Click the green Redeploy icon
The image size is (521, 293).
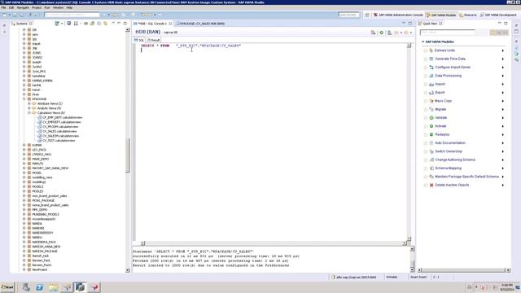click(x=431, y=134)
